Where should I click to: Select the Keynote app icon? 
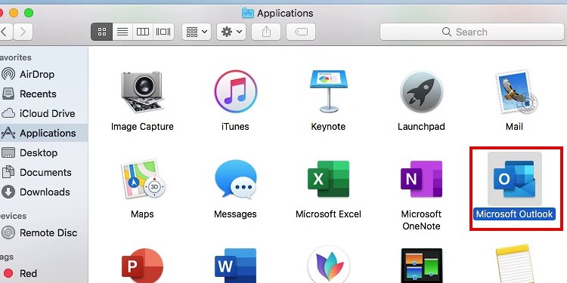pyautogui.click(x=328, y=91)
